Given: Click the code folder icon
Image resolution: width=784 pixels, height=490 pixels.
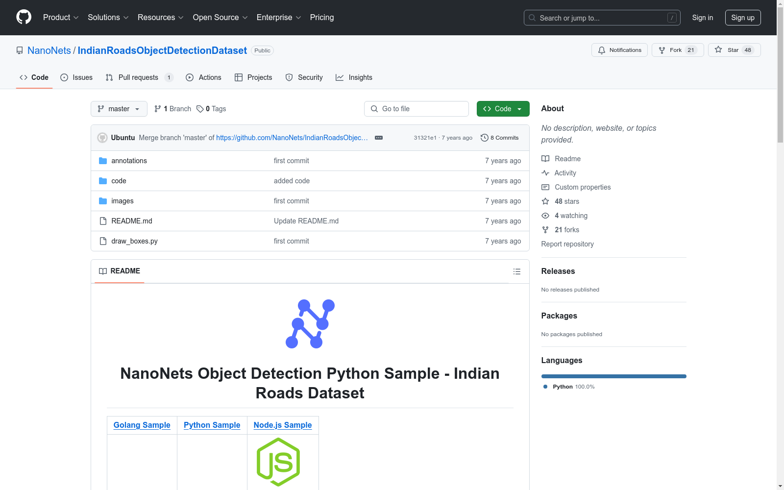Looking at the screenshot, I should (x=103, y=181).
